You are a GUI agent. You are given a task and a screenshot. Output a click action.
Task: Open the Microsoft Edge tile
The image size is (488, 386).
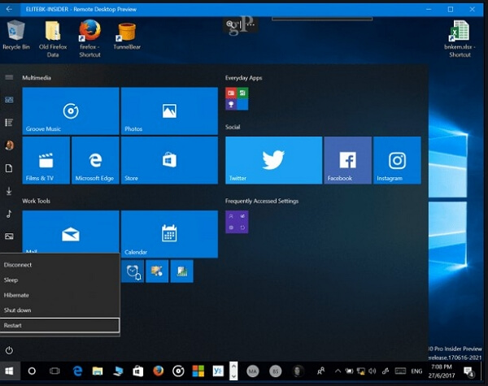(x=95, y=160)
